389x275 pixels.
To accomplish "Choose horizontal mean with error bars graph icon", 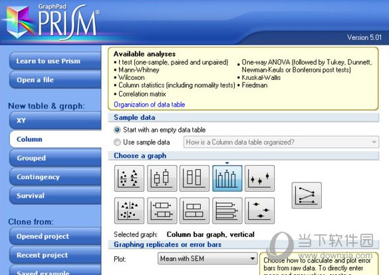I will pyautogui.click(x=259, y=210).
